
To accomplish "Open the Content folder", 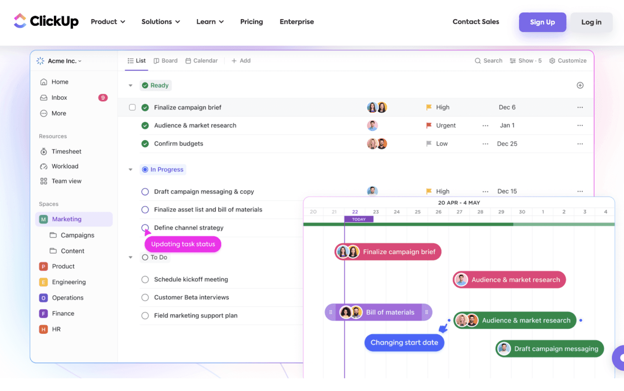I will click(67, 251).
